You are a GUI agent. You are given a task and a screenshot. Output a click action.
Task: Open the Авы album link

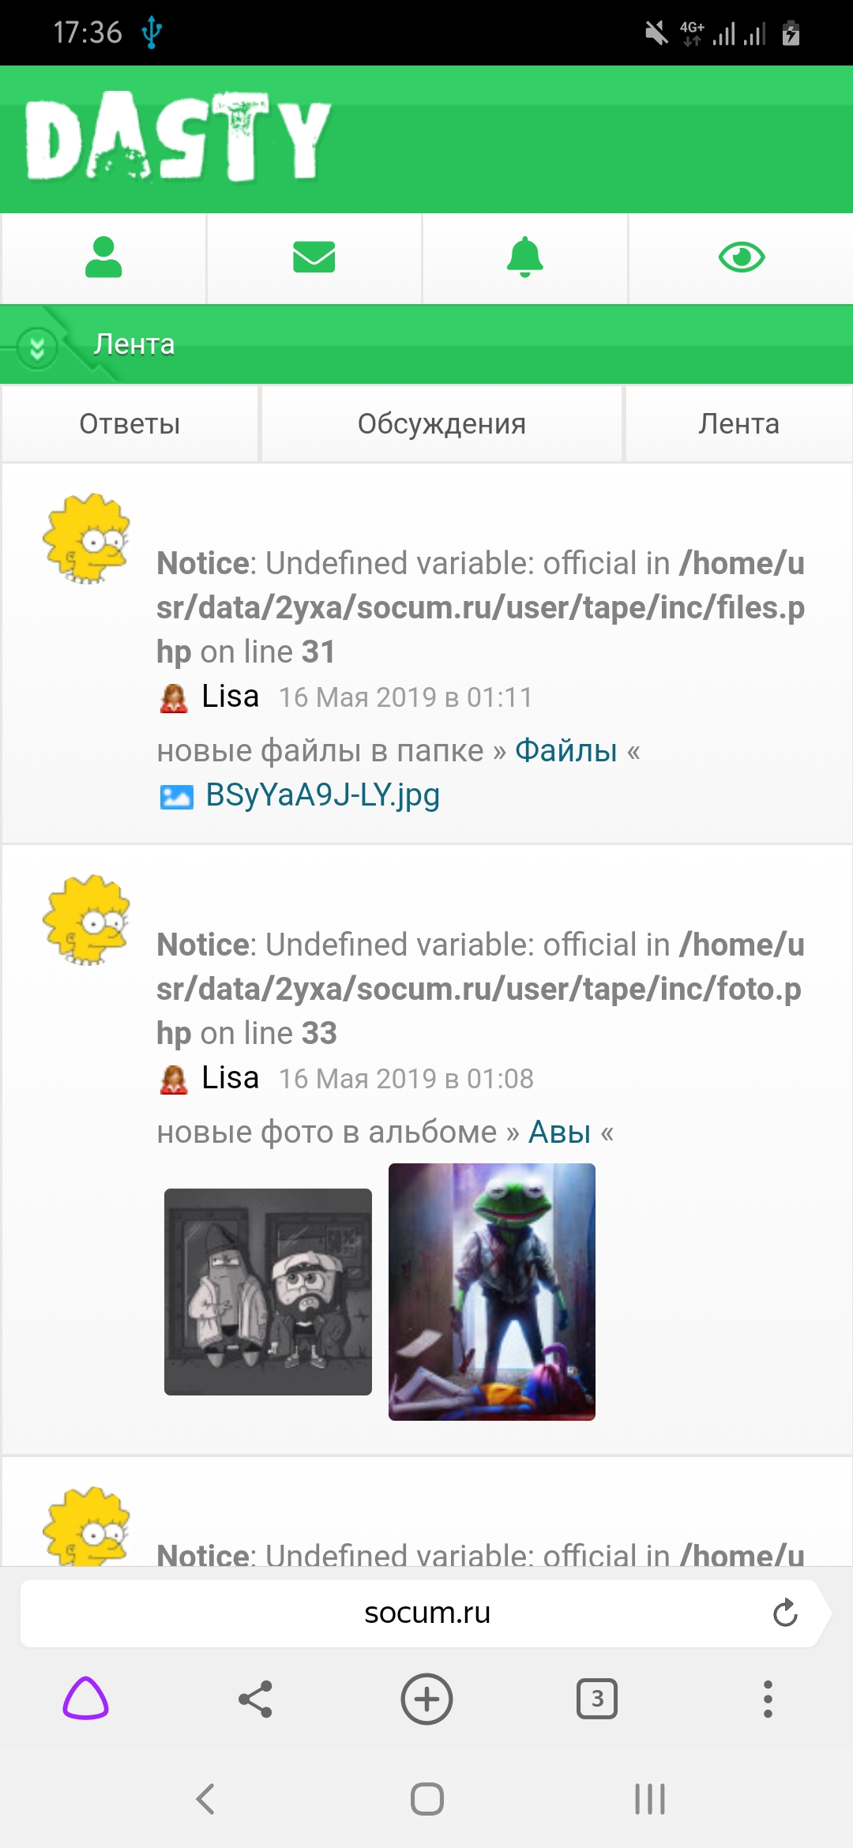coord(559,1132)
